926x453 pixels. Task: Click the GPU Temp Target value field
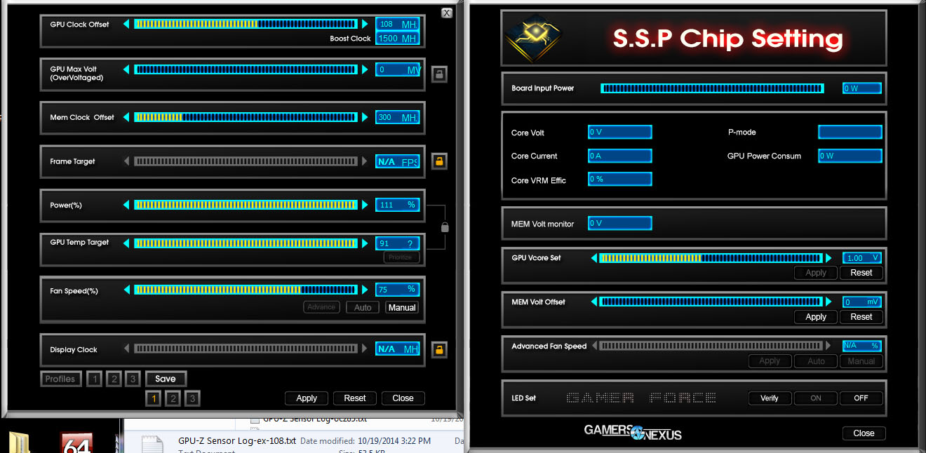[x=397, y=243]
